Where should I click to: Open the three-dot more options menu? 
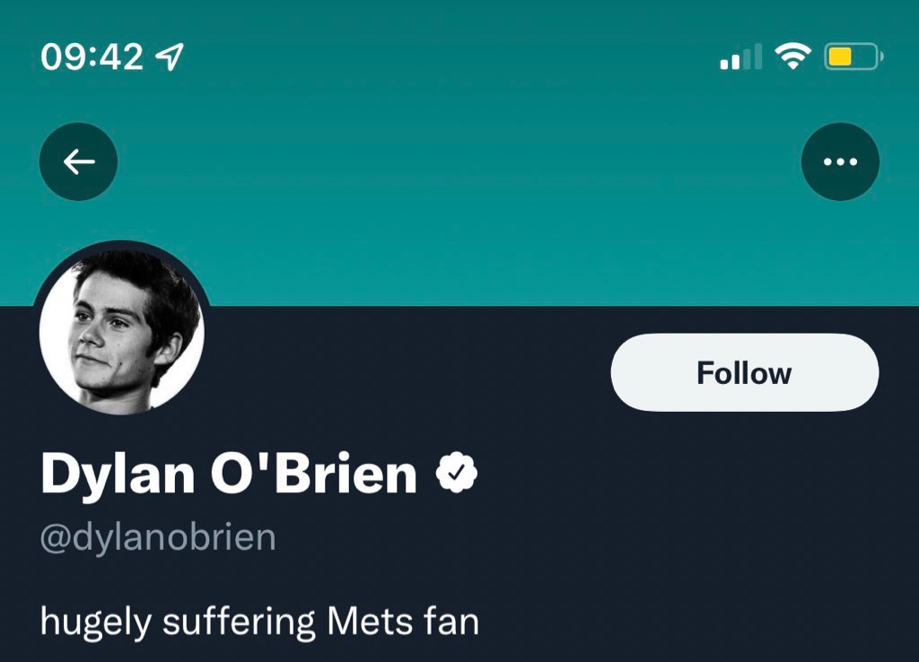pyautogui.click(x=840, y=161)
